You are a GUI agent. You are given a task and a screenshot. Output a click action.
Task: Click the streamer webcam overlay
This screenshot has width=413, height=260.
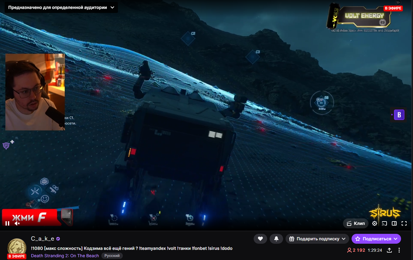pyautogui.click(x=35, y=92)
